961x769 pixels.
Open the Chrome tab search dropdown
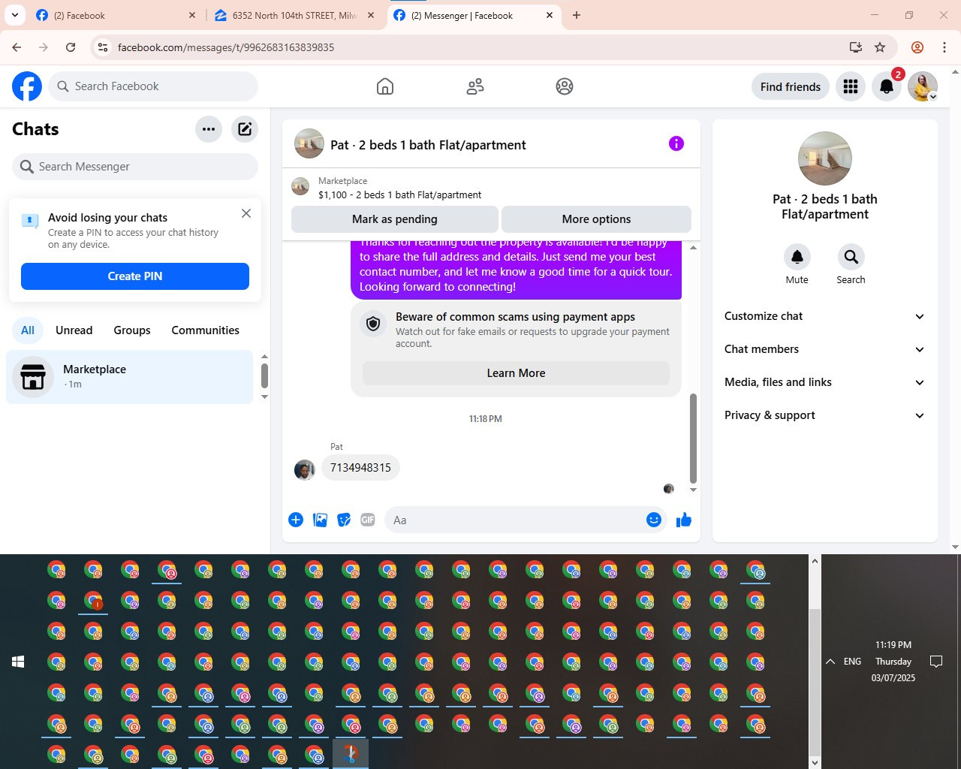(15, 15)
